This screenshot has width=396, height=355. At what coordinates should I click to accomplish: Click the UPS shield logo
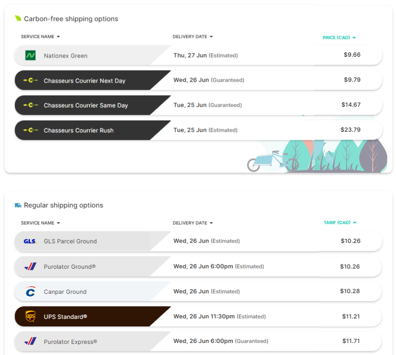click(x=30, y=316)
